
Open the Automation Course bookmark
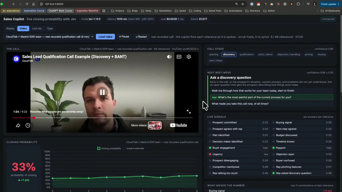[34, 11]
